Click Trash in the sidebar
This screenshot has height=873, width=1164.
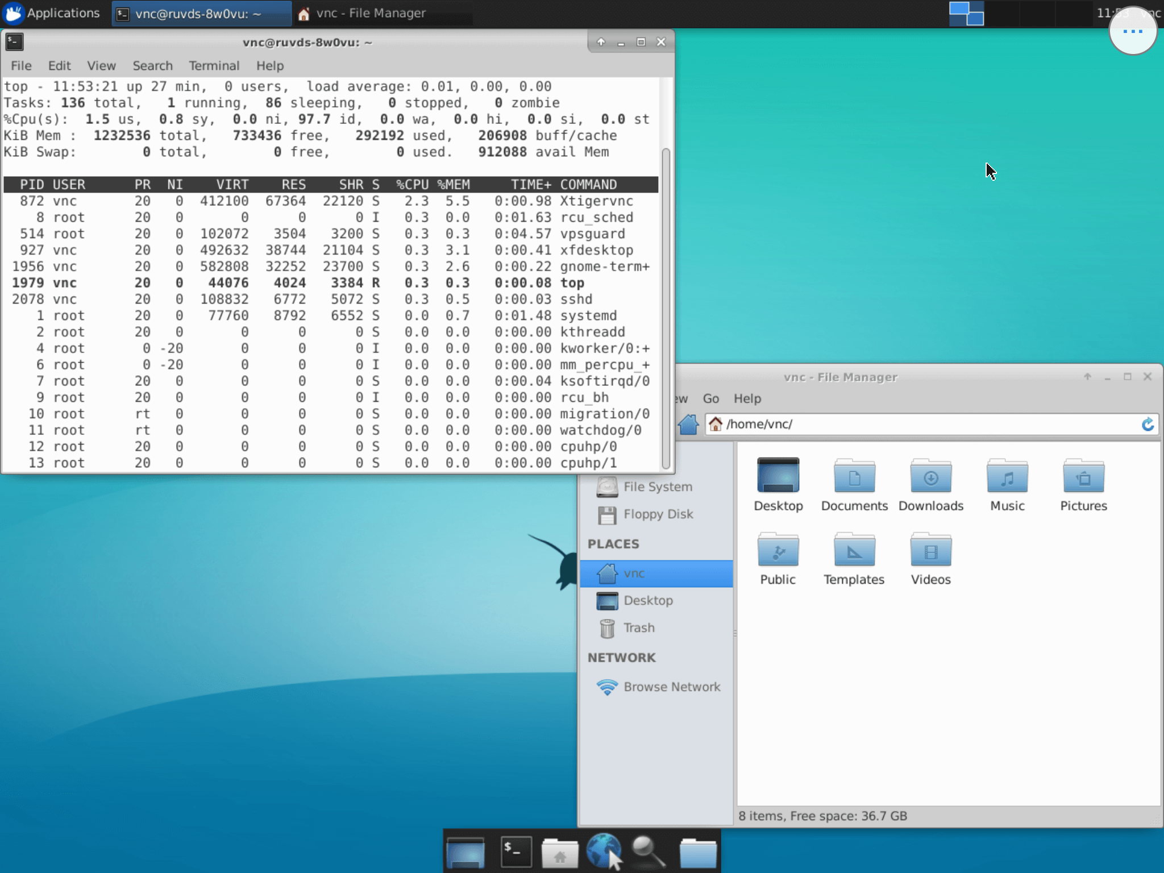tap(638, 627)
